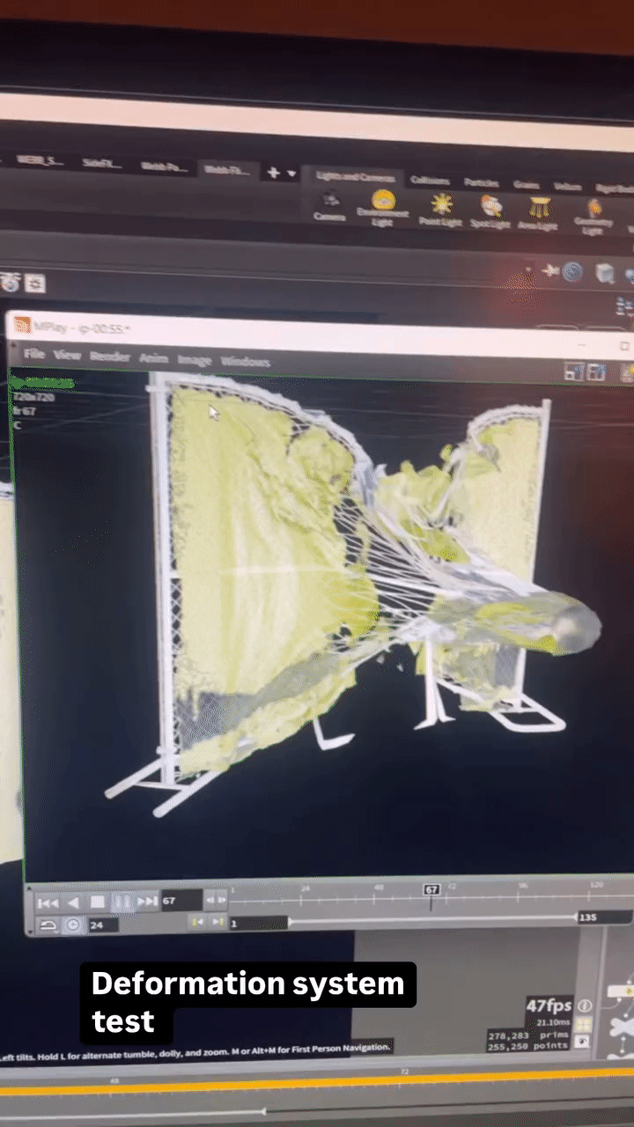Screen dimensions: 634x1127
Task: Switch to the Particles shelf tab
Action: 481,182
